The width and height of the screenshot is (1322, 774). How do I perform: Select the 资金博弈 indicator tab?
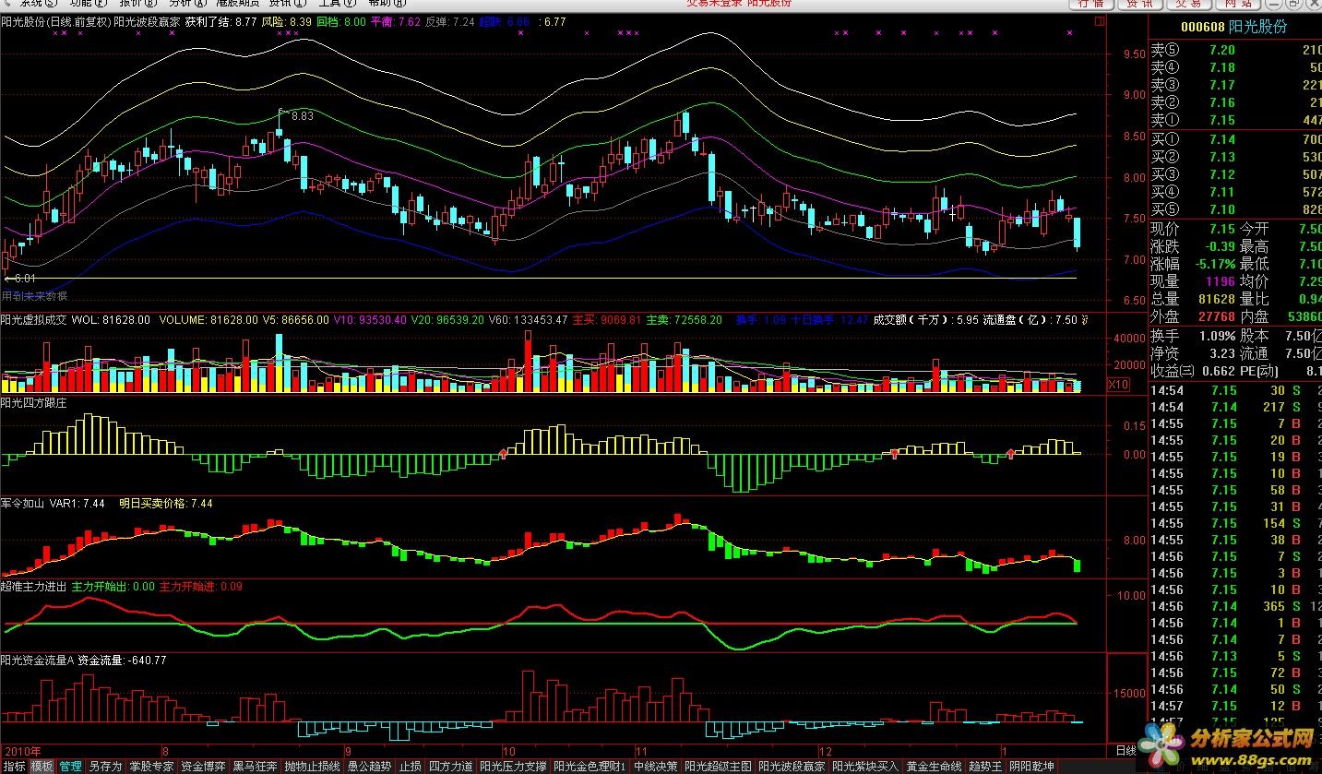point(203,767)
